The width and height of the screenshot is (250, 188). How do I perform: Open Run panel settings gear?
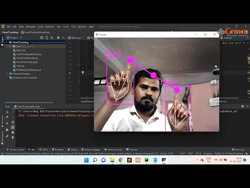pos(243,106)
